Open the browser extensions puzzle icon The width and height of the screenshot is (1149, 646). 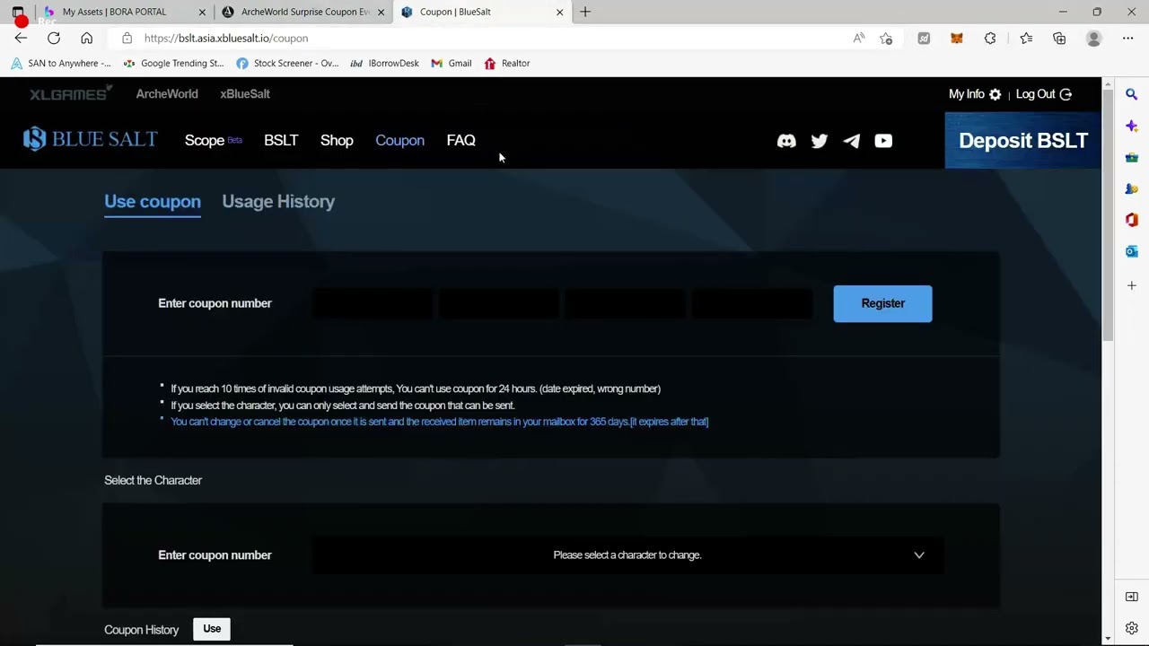[x=990, y=38]
